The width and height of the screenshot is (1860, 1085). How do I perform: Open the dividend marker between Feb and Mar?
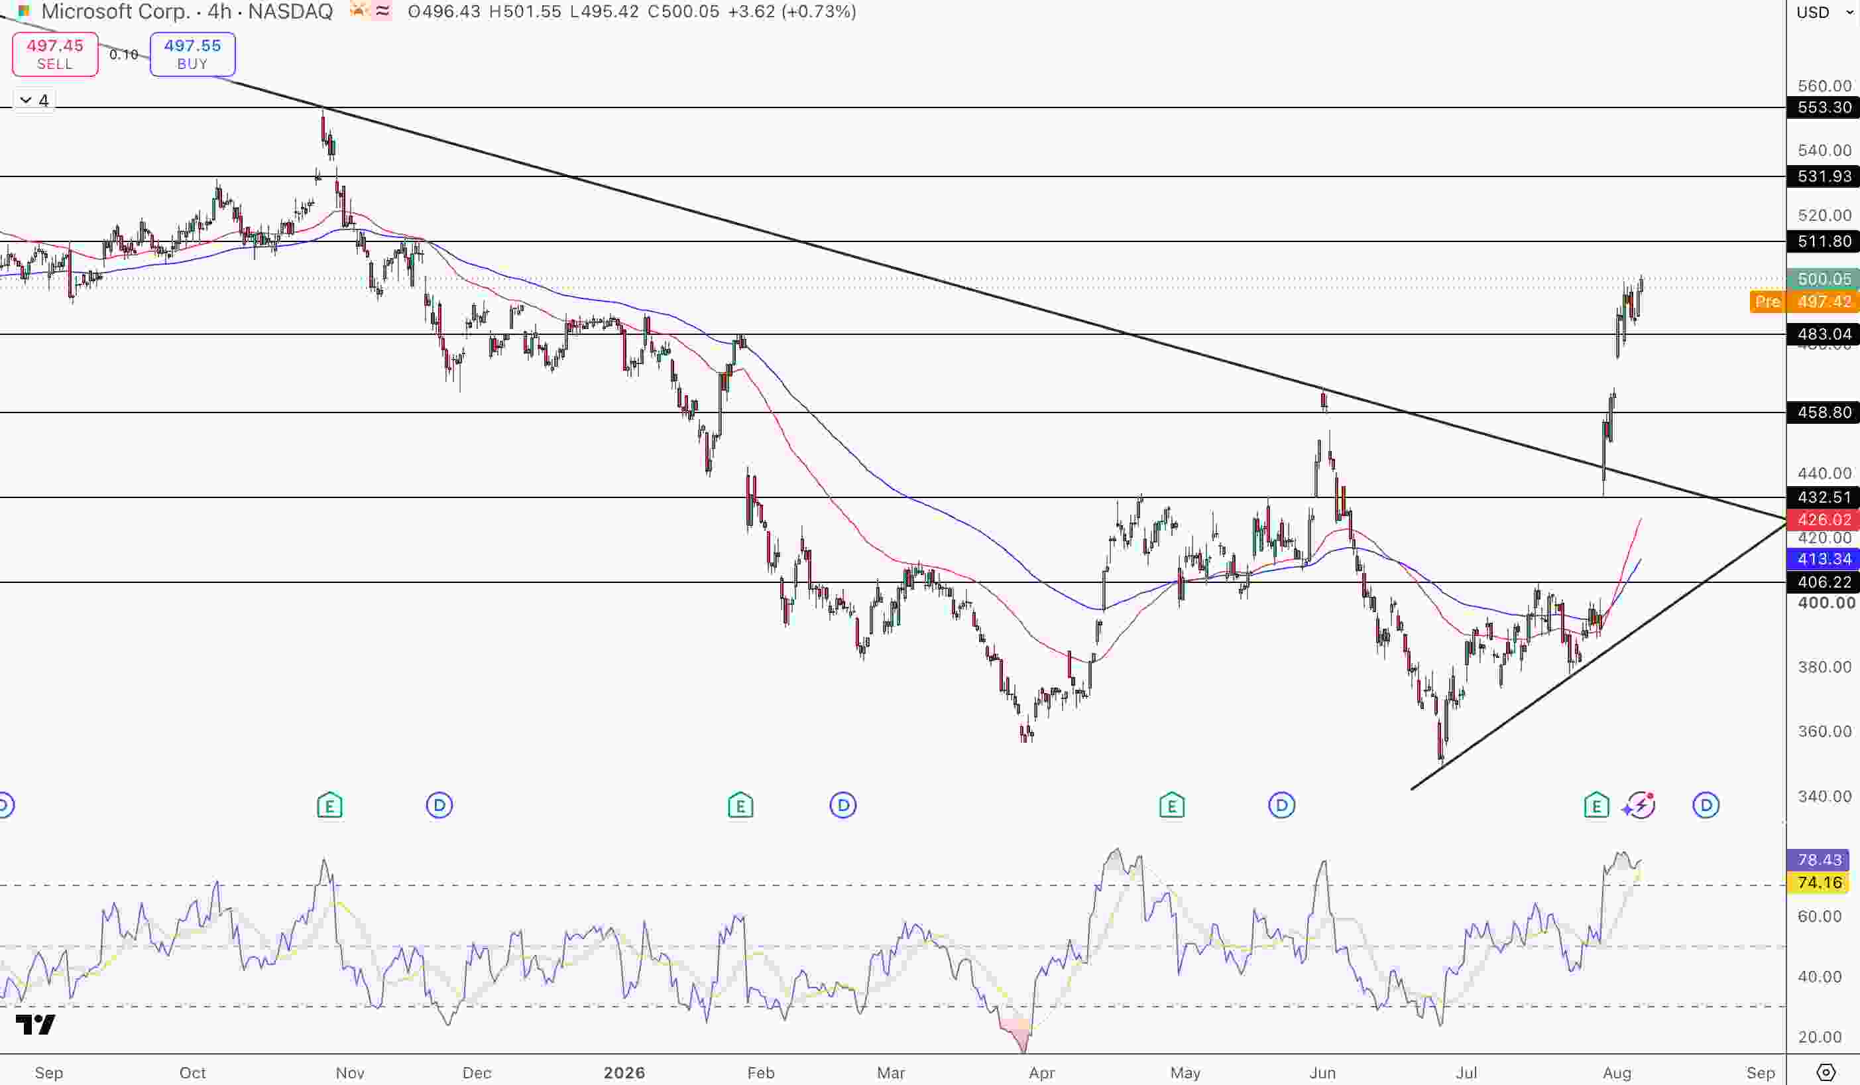[843, 805]
